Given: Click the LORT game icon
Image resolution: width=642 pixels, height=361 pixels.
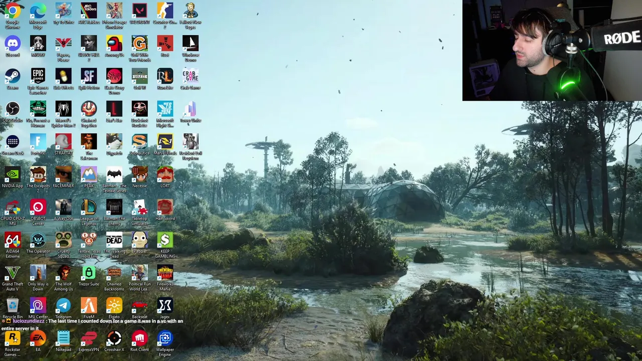Looking at the screenshot, I should pyautogui.click(x=165, y=174).
